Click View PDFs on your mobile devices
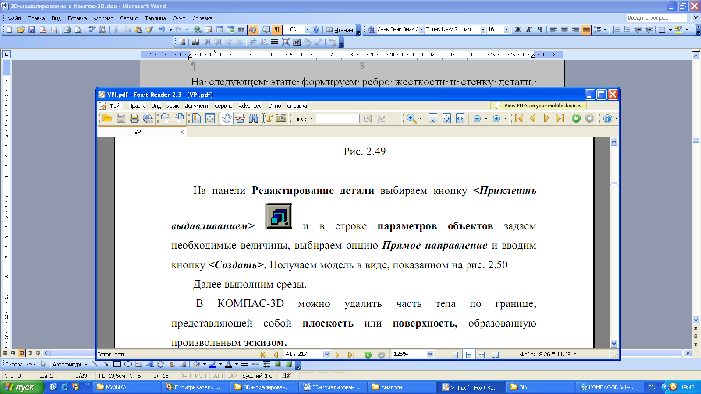 pyautogui.click(x=538, y=106)
